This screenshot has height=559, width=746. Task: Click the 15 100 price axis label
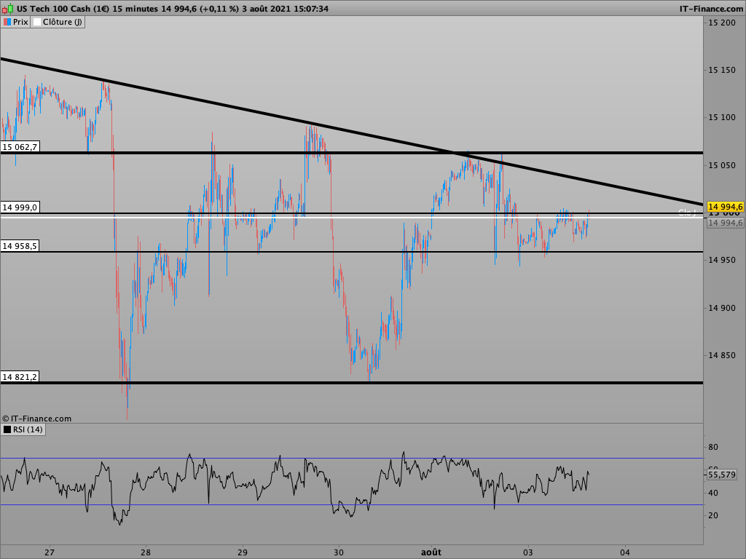click(722, 117)
